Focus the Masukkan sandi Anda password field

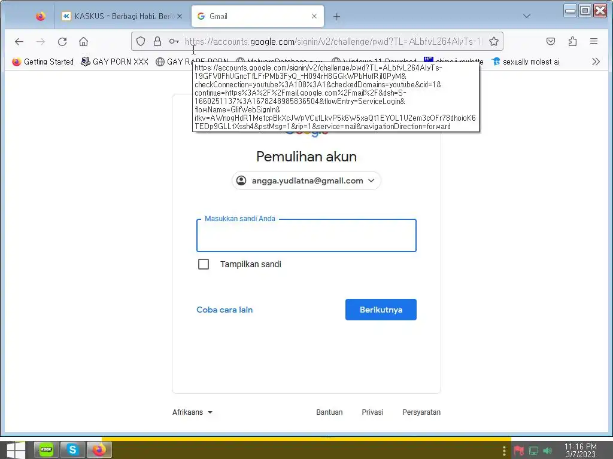click(306, 235)
